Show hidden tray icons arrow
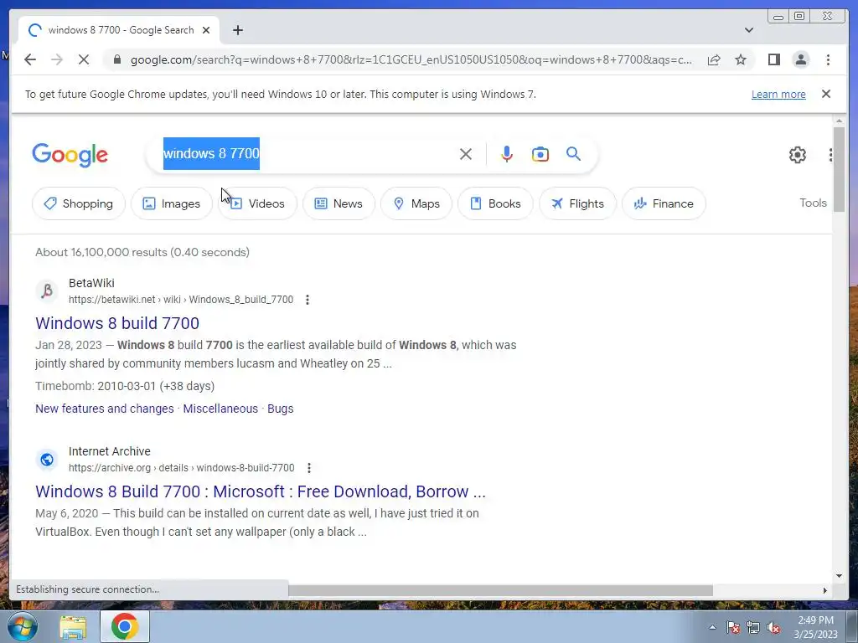Viewport: 858px width, 643px height. click(x=712, y=627)
